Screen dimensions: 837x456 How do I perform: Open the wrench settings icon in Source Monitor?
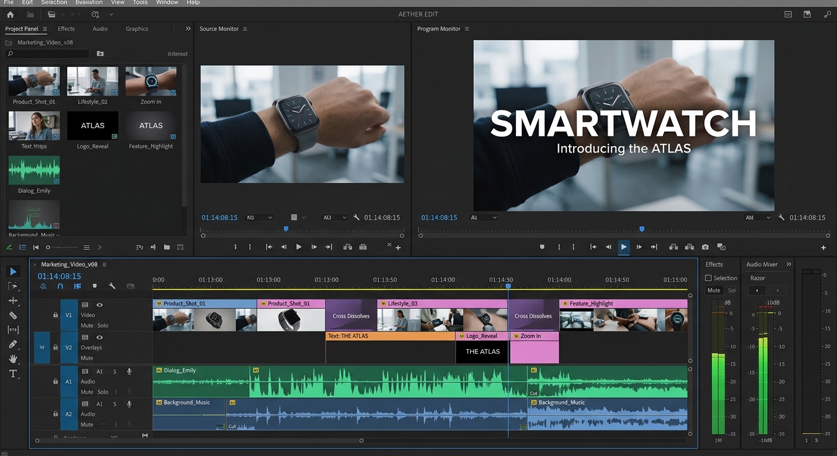click(x=355, y=217)
